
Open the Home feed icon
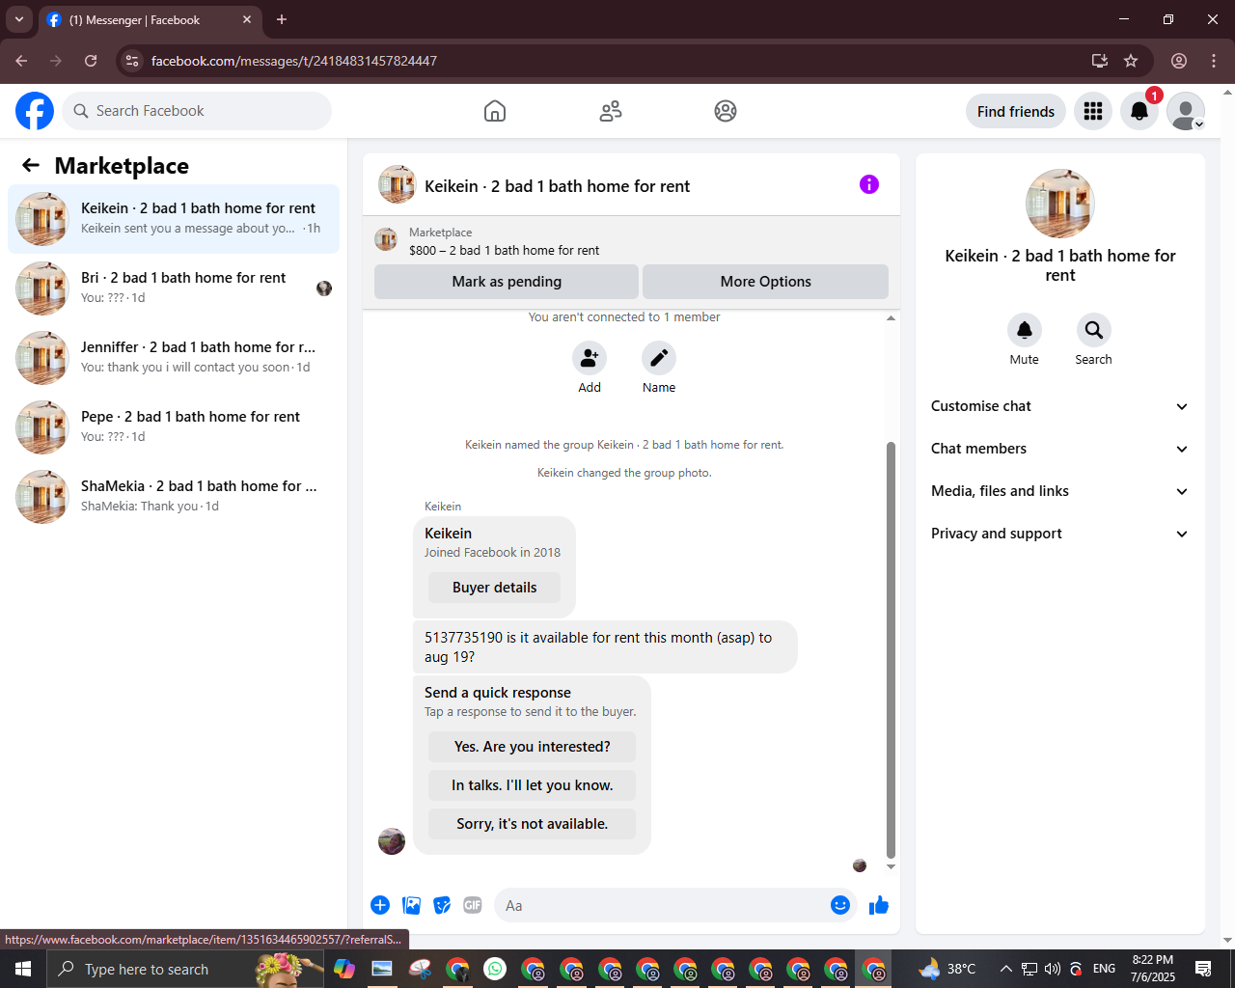click(495, 111)
